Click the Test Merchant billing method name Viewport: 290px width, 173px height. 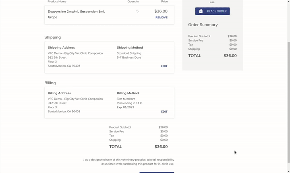(x=126, y=99)
